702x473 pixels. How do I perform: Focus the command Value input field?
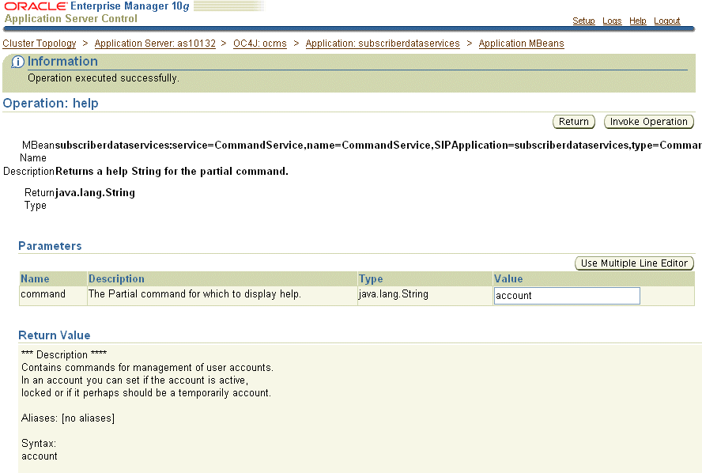567,296
